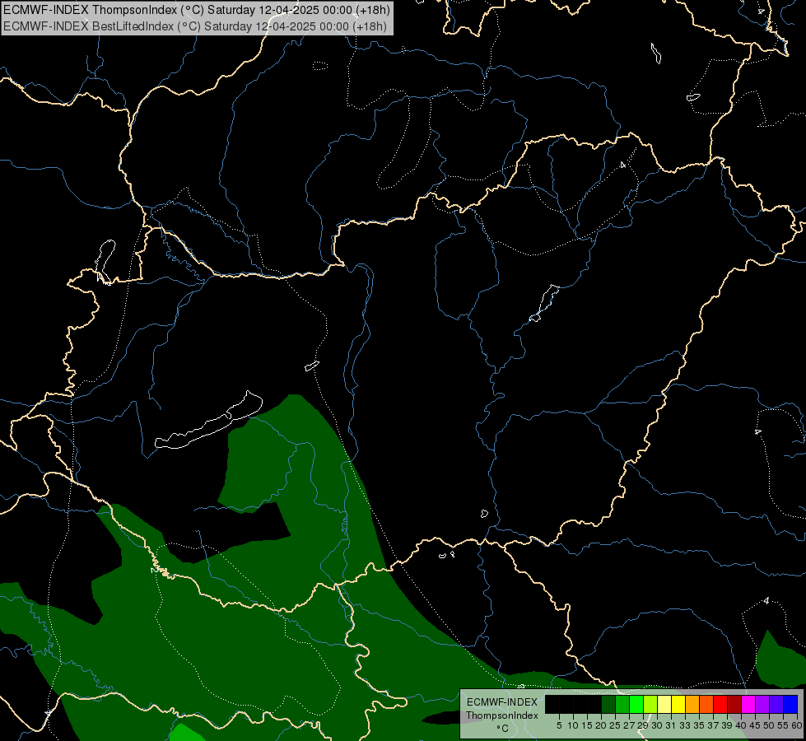Select the orange 33-35 legend swatch
Image resolution: width=806 pixels, height=741 pixels.
tap(692, 704)
